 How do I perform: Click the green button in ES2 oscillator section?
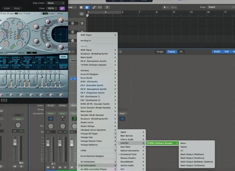coord(13,46)
